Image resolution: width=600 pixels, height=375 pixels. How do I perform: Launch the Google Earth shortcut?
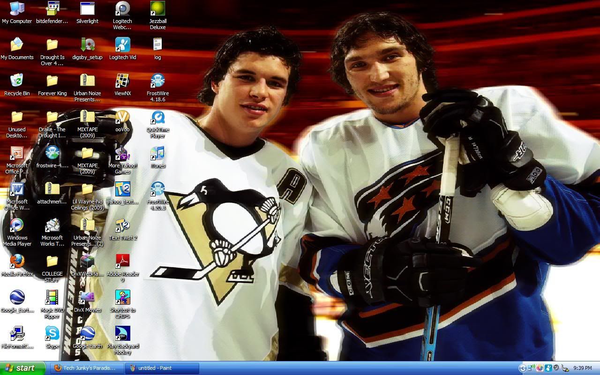87,338
